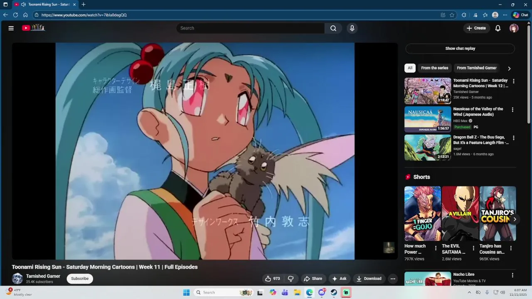Click the channel watermark in video
Viewport: 532px width, 299px height.
[x=389, y=248]
